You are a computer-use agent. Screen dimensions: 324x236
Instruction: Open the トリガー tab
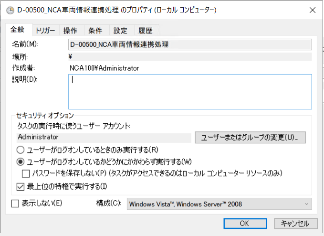coord(46,31)
